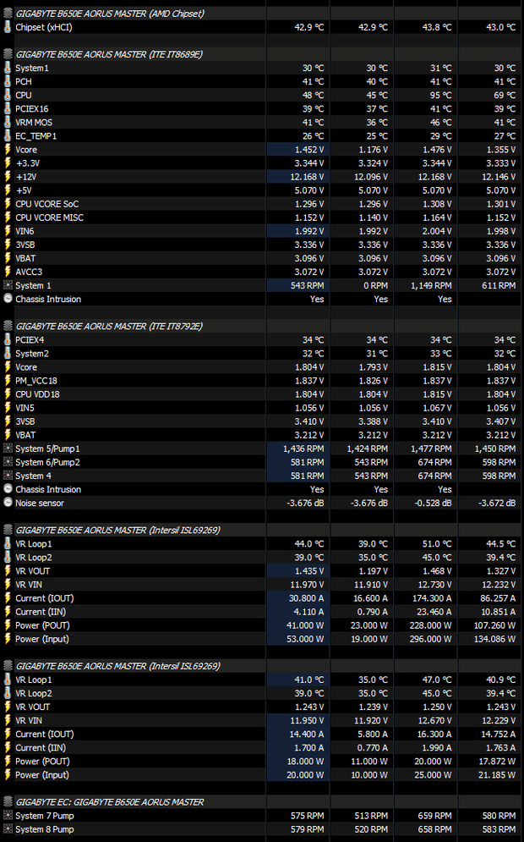This screenshot has height=842, width=524.
Task: Click the thermometer icon next to System1
Action: coord(8,68)
